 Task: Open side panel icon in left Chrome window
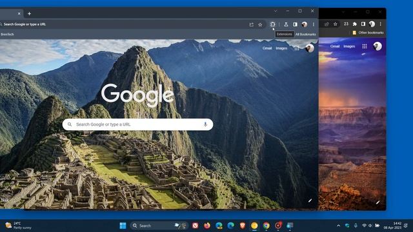(x=295, y=24)
